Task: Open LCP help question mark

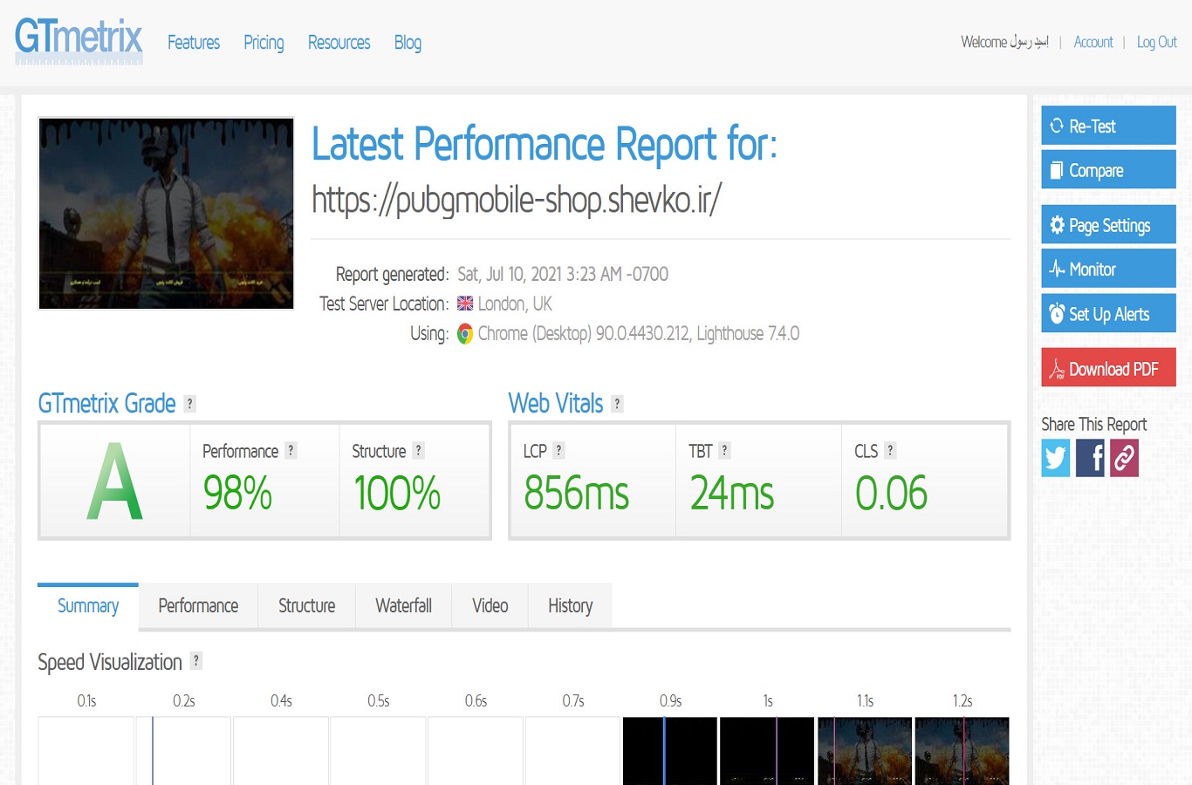Action: click(x=559, y=451)
